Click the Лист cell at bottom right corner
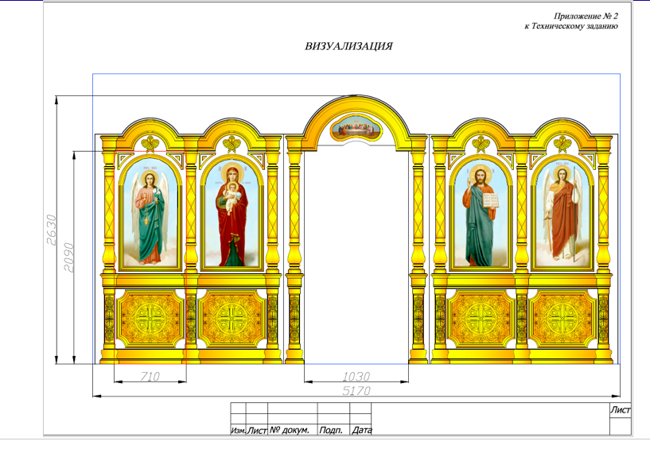This screenshot has height=449, width=650. pos(619,410)
